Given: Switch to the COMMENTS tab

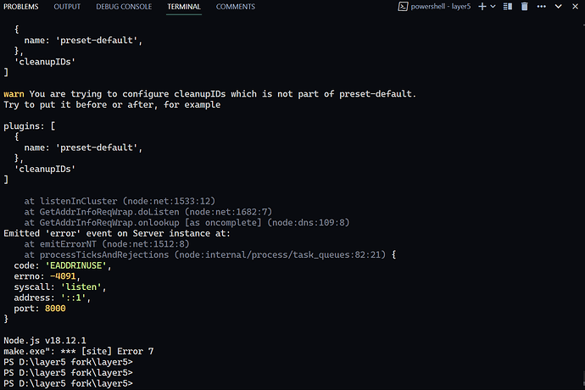Looking at the screenshot, I should (236, 7).
